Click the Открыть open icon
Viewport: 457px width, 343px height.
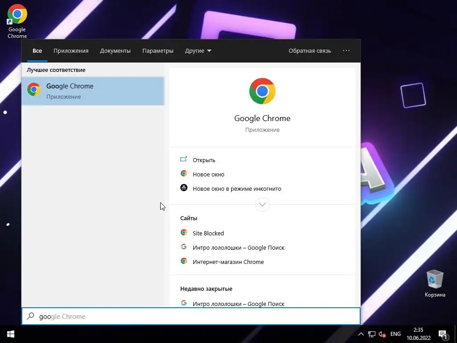click(x=183, y=159)
